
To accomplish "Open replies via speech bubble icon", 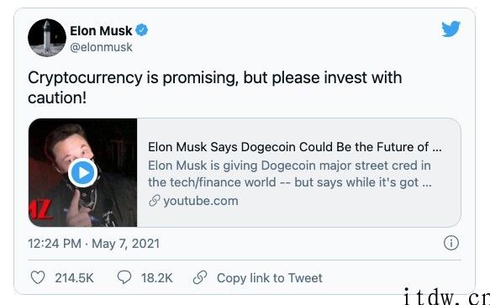I will (x=124, y=277).
